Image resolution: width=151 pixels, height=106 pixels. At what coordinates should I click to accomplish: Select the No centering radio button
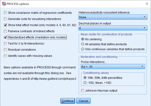pyautogui.click(x=83, y=39)
